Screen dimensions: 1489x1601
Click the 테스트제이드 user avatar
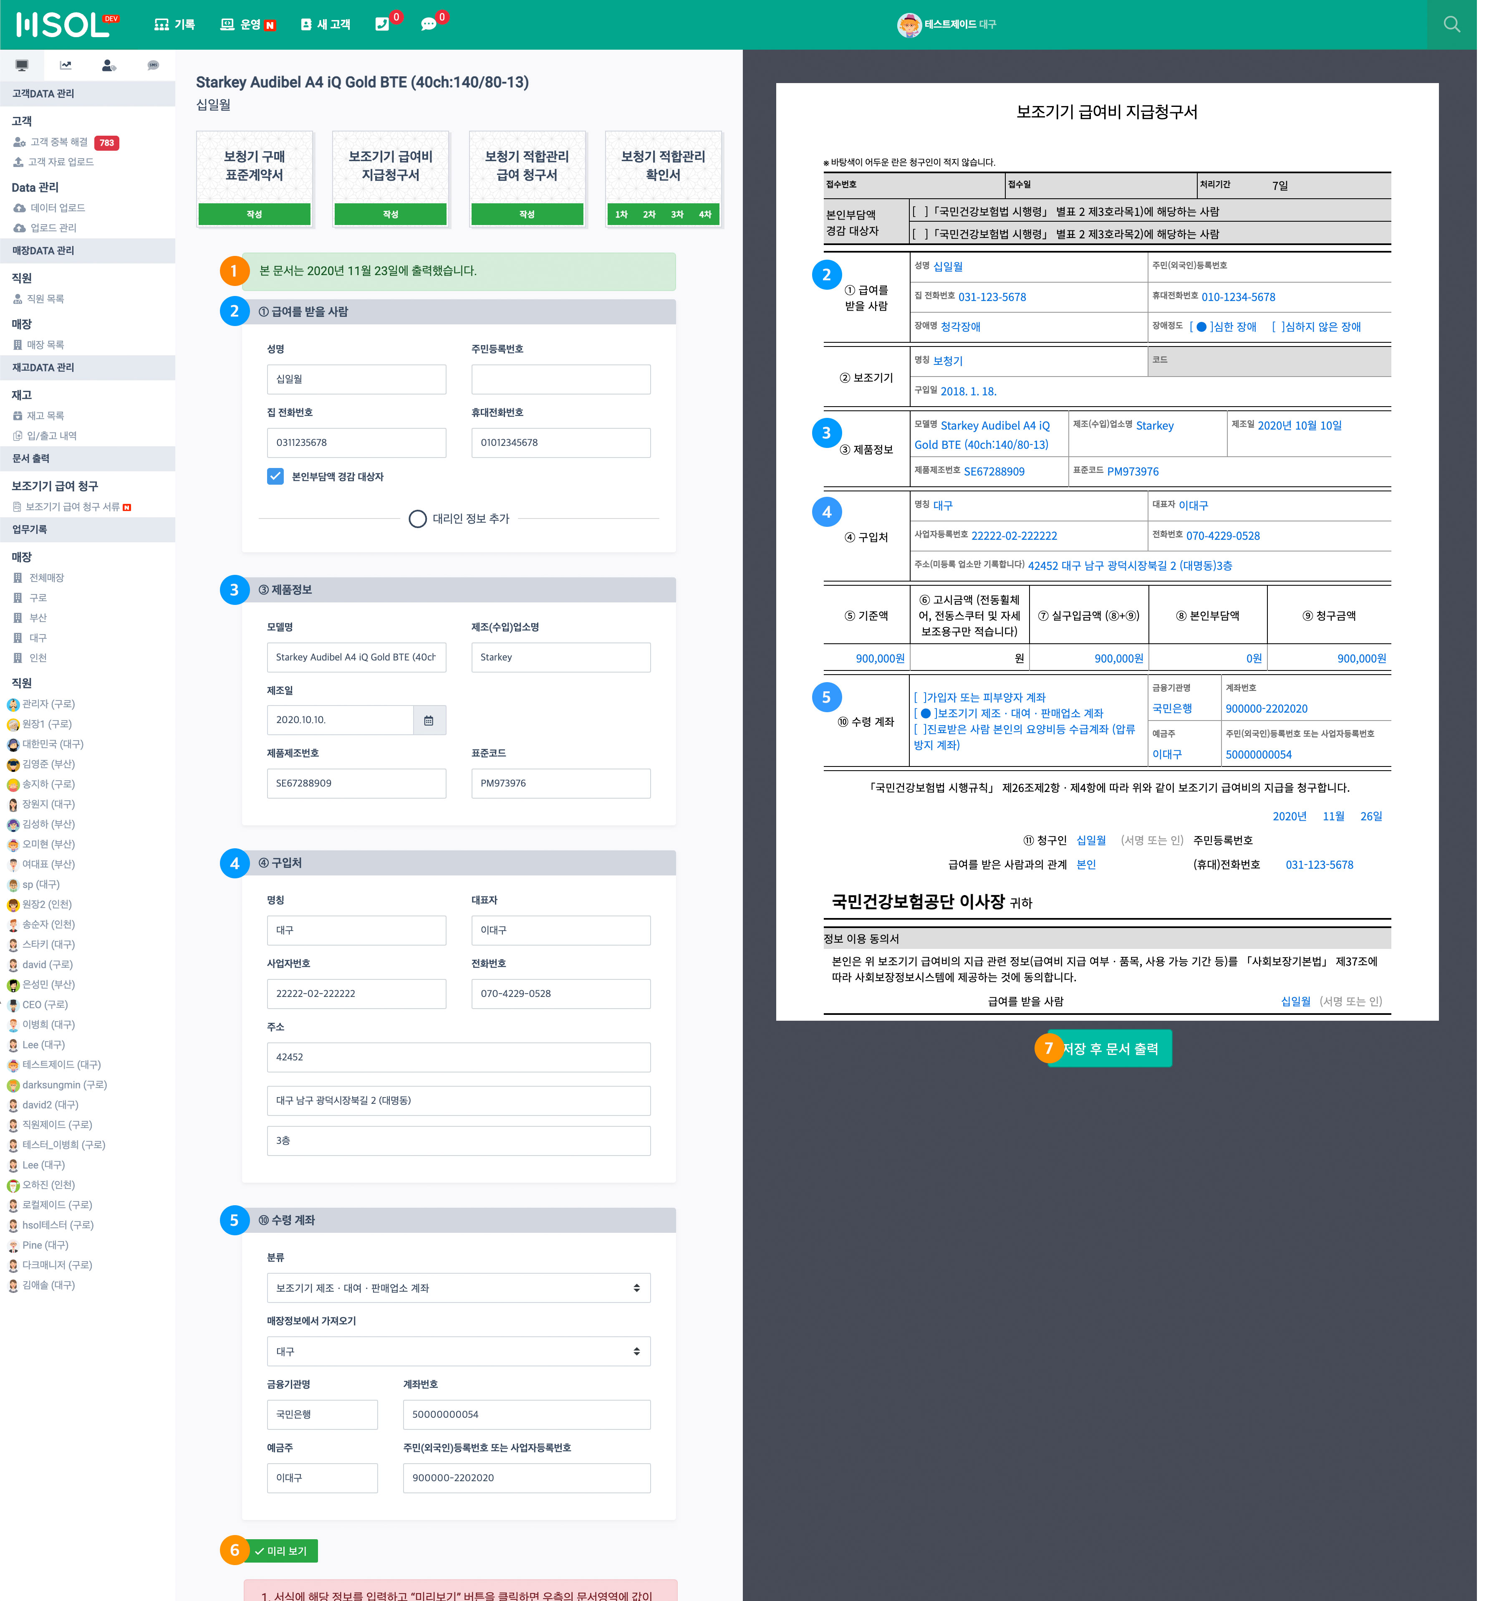(x=909, y=24)
